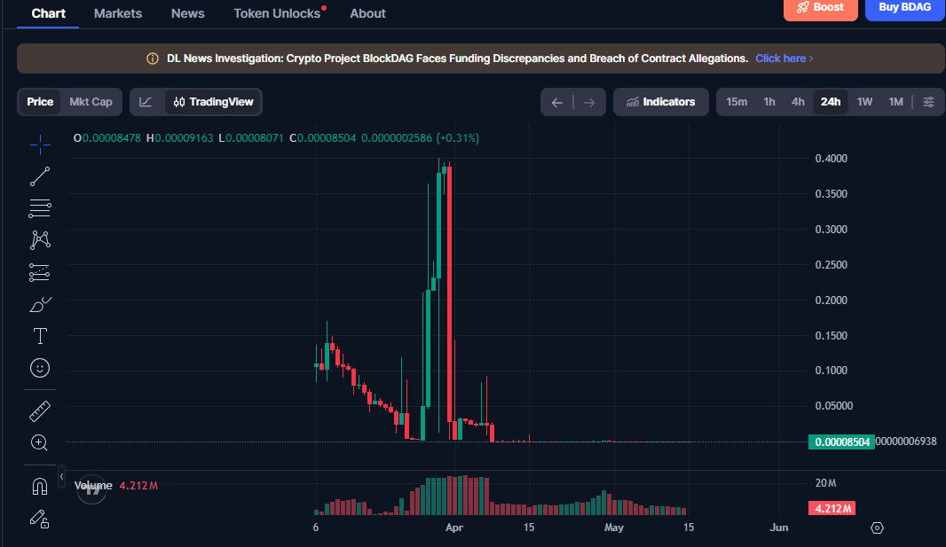Open the forecasting and measurement tool
Screen dimensions: 946x547
tap(40, 272)
